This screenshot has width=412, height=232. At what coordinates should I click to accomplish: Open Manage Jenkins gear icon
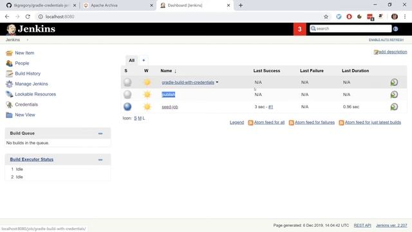[9, 84]
